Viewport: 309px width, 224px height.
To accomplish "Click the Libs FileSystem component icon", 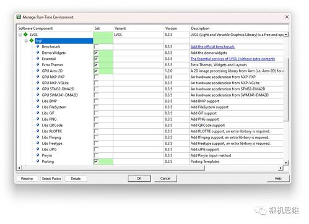I will click(x=38, y=106).
